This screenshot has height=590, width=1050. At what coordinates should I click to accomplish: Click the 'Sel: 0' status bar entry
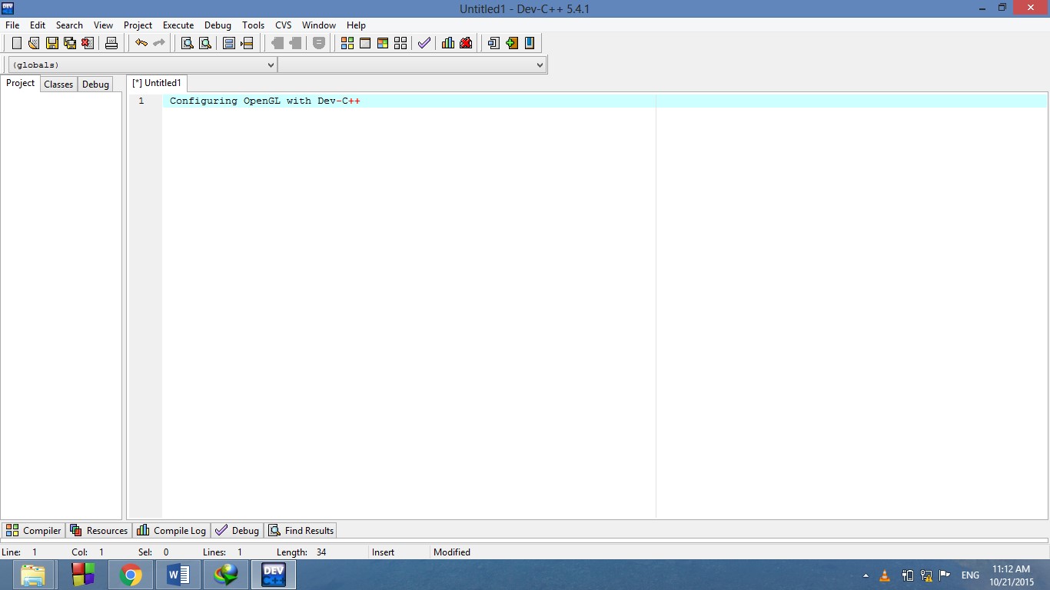pyautogui.click(x=153, y=552)
